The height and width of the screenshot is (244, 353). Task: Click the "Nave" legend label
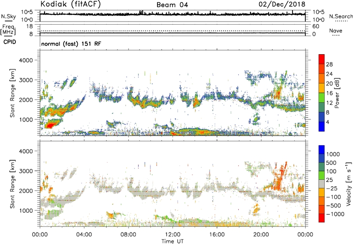(336, 31)
